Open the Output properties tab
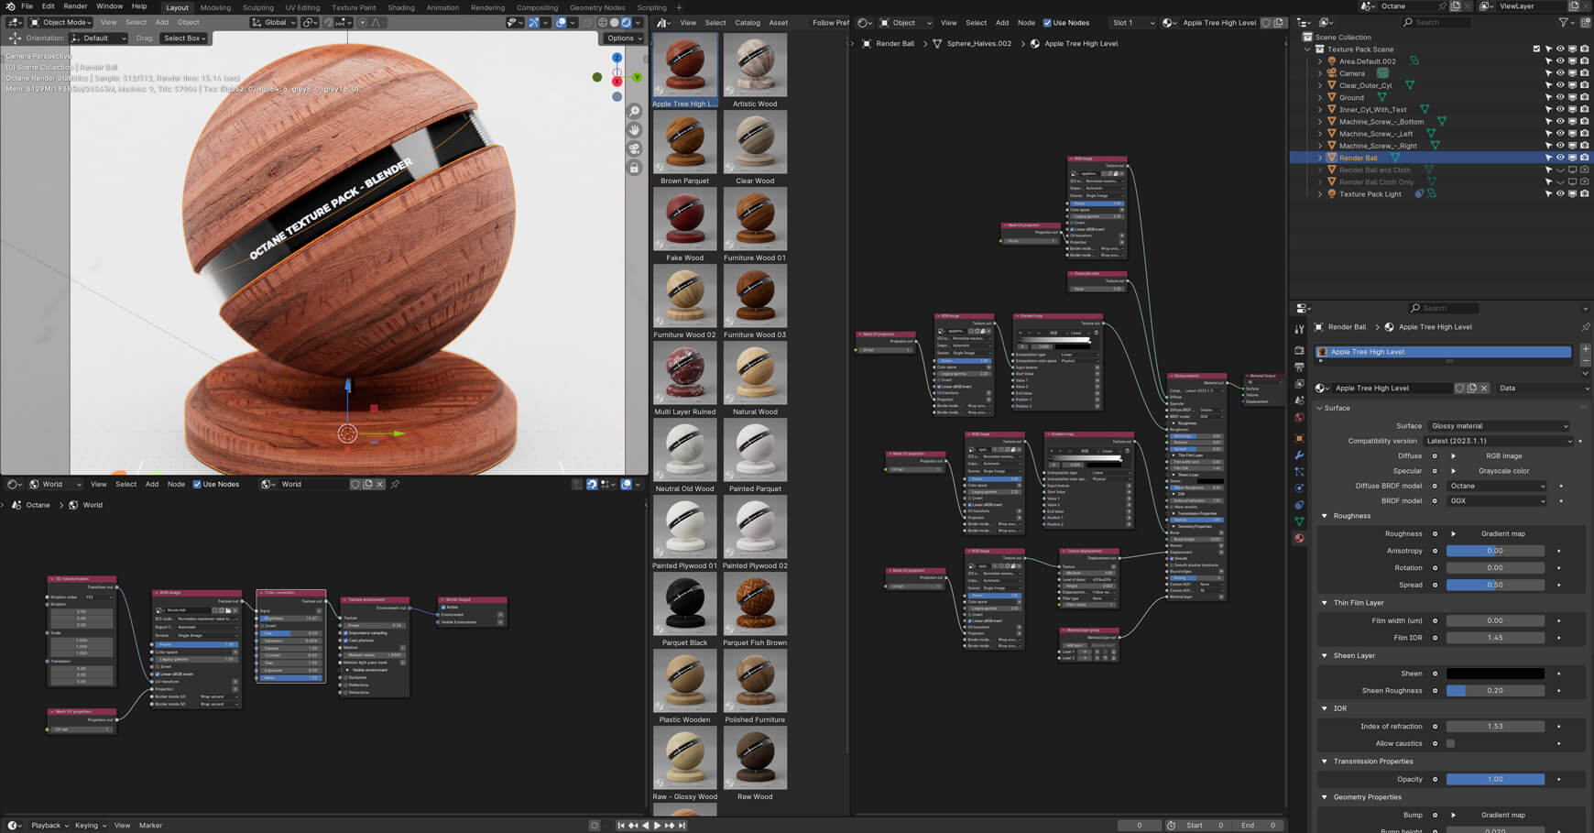This screenshot has width=1594, height=833. [x=1299, y=367]
